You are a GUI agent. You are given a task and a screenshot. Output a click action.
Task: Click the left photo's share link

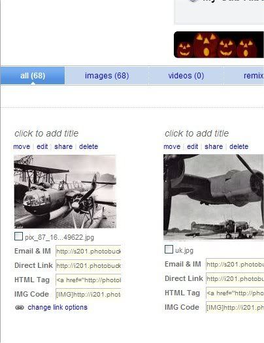pyautogui.click(x=63, y=146)
